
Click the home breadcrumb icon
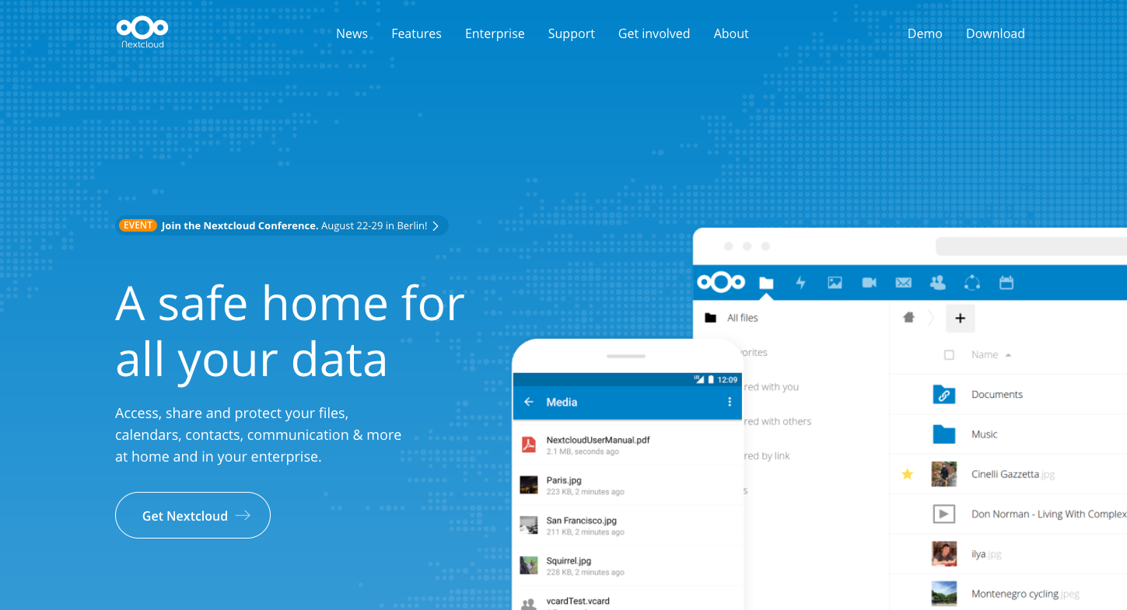click(908, 317)
